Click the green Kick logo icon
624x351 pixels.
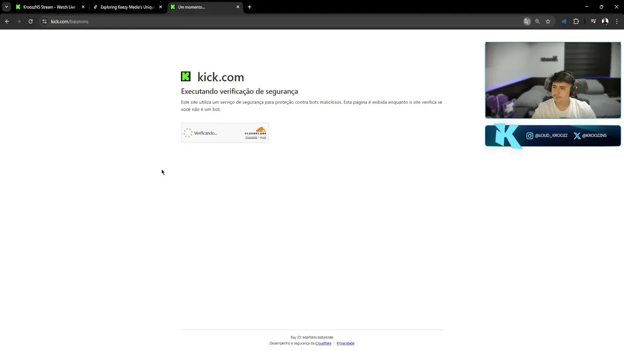[186, 77]
